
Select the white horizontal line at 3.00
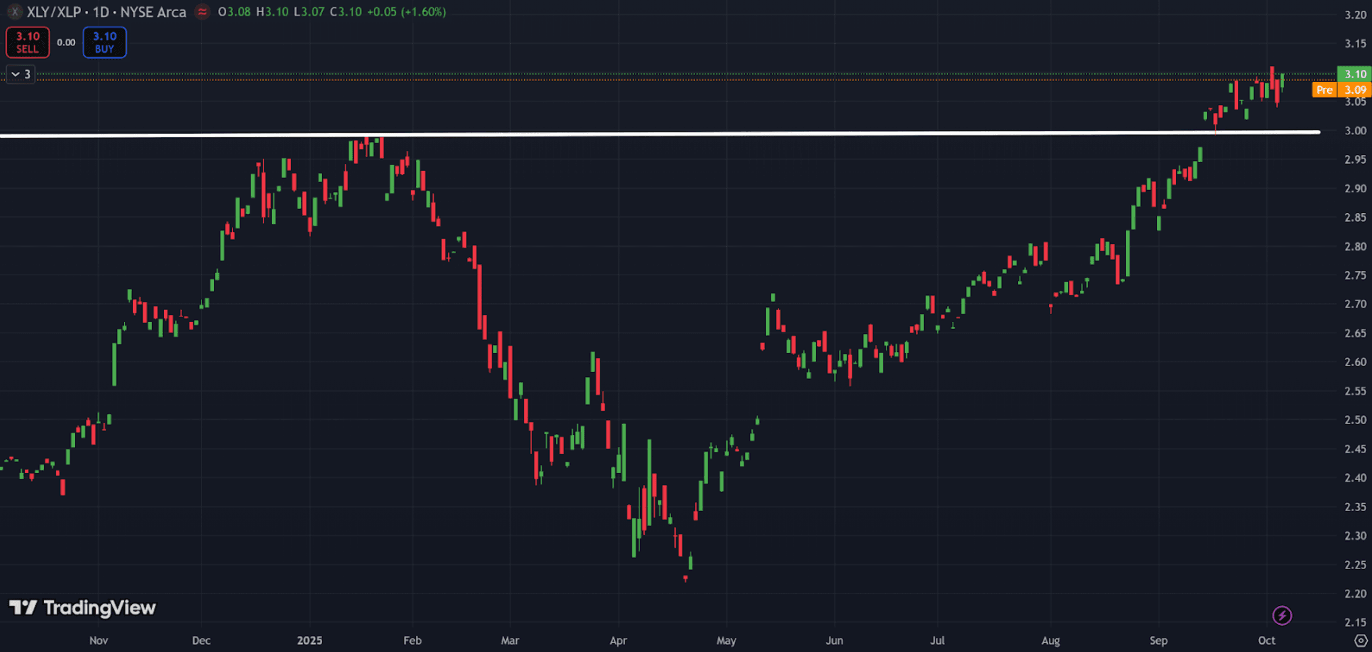tap(639, 134)
